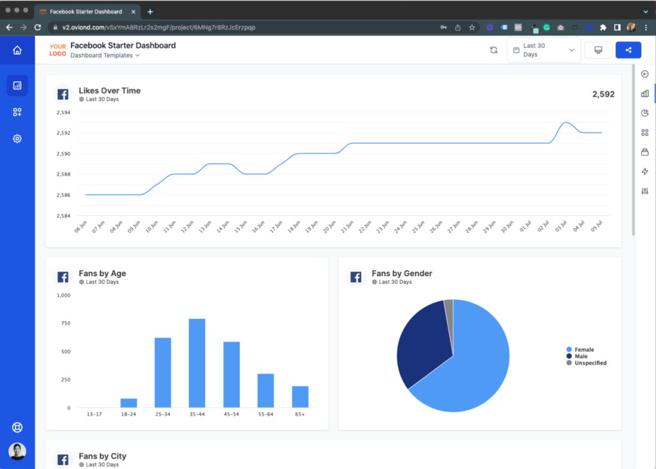This screenshot has height=469, width=656.
Task: Click the YOUR LOGO placeholder
Action: [x=58, y=50]
